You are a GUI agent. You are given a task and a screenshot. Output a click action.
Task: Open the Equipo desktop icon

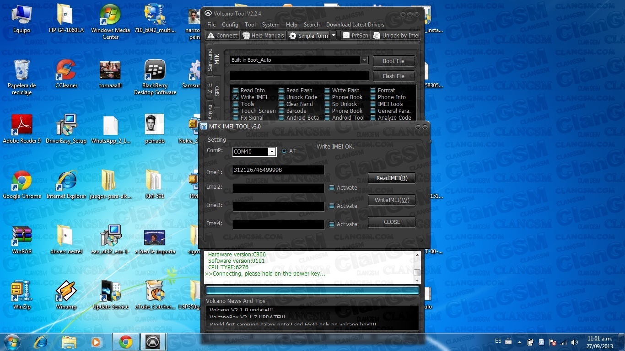click(22, 19)
